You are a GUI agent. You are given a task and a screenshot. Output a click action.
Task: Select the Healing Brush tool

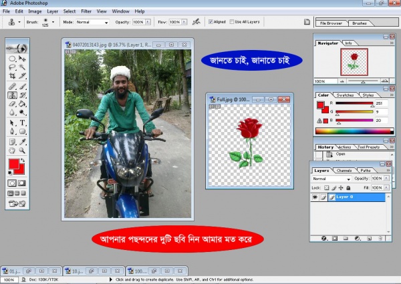point(12,87)
